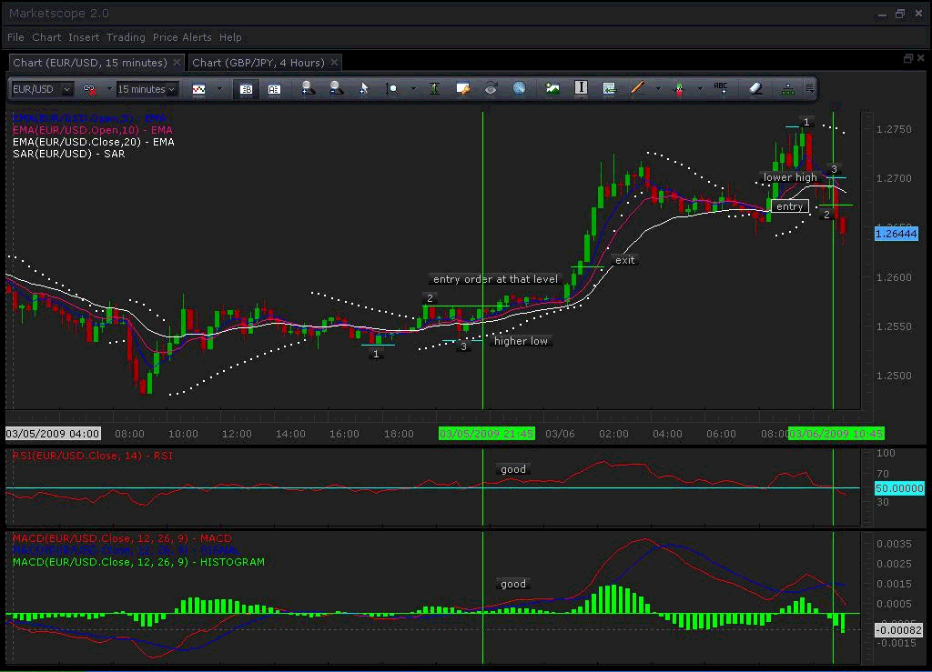Image resolution: width=932 pixels, height=672 pixels.
Task: Select the cursor pointer tool icon
Action: coord(364,88)
